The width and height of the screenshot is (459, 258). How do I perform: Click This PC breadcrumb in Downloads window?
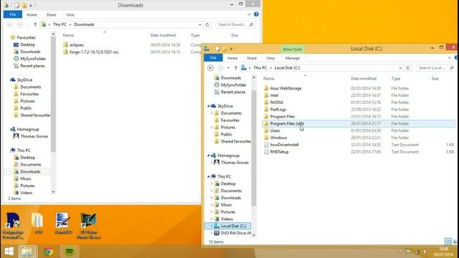click(x=60, y=24)
